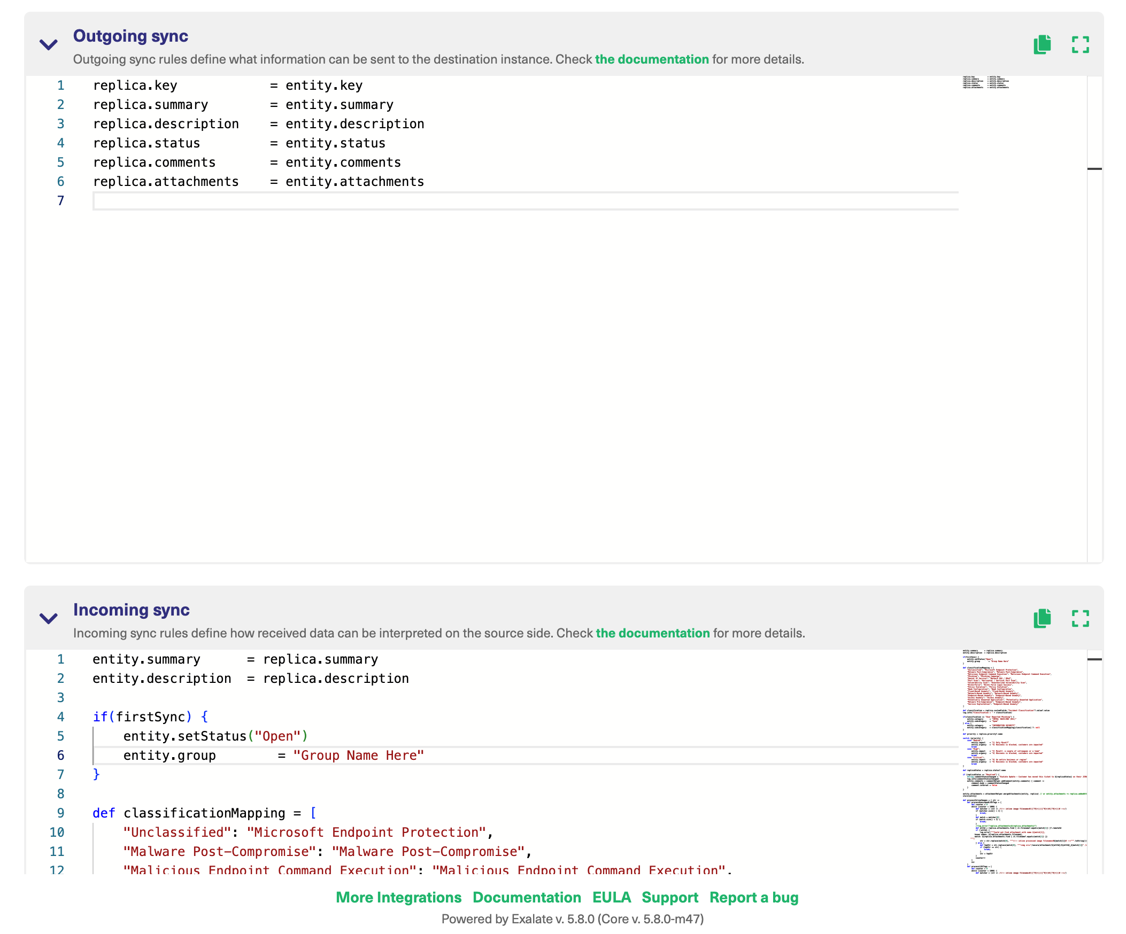The image size is (1126, 934).
Task: Click 'def classificationMapping = [' line
Action: click(205, 813)
